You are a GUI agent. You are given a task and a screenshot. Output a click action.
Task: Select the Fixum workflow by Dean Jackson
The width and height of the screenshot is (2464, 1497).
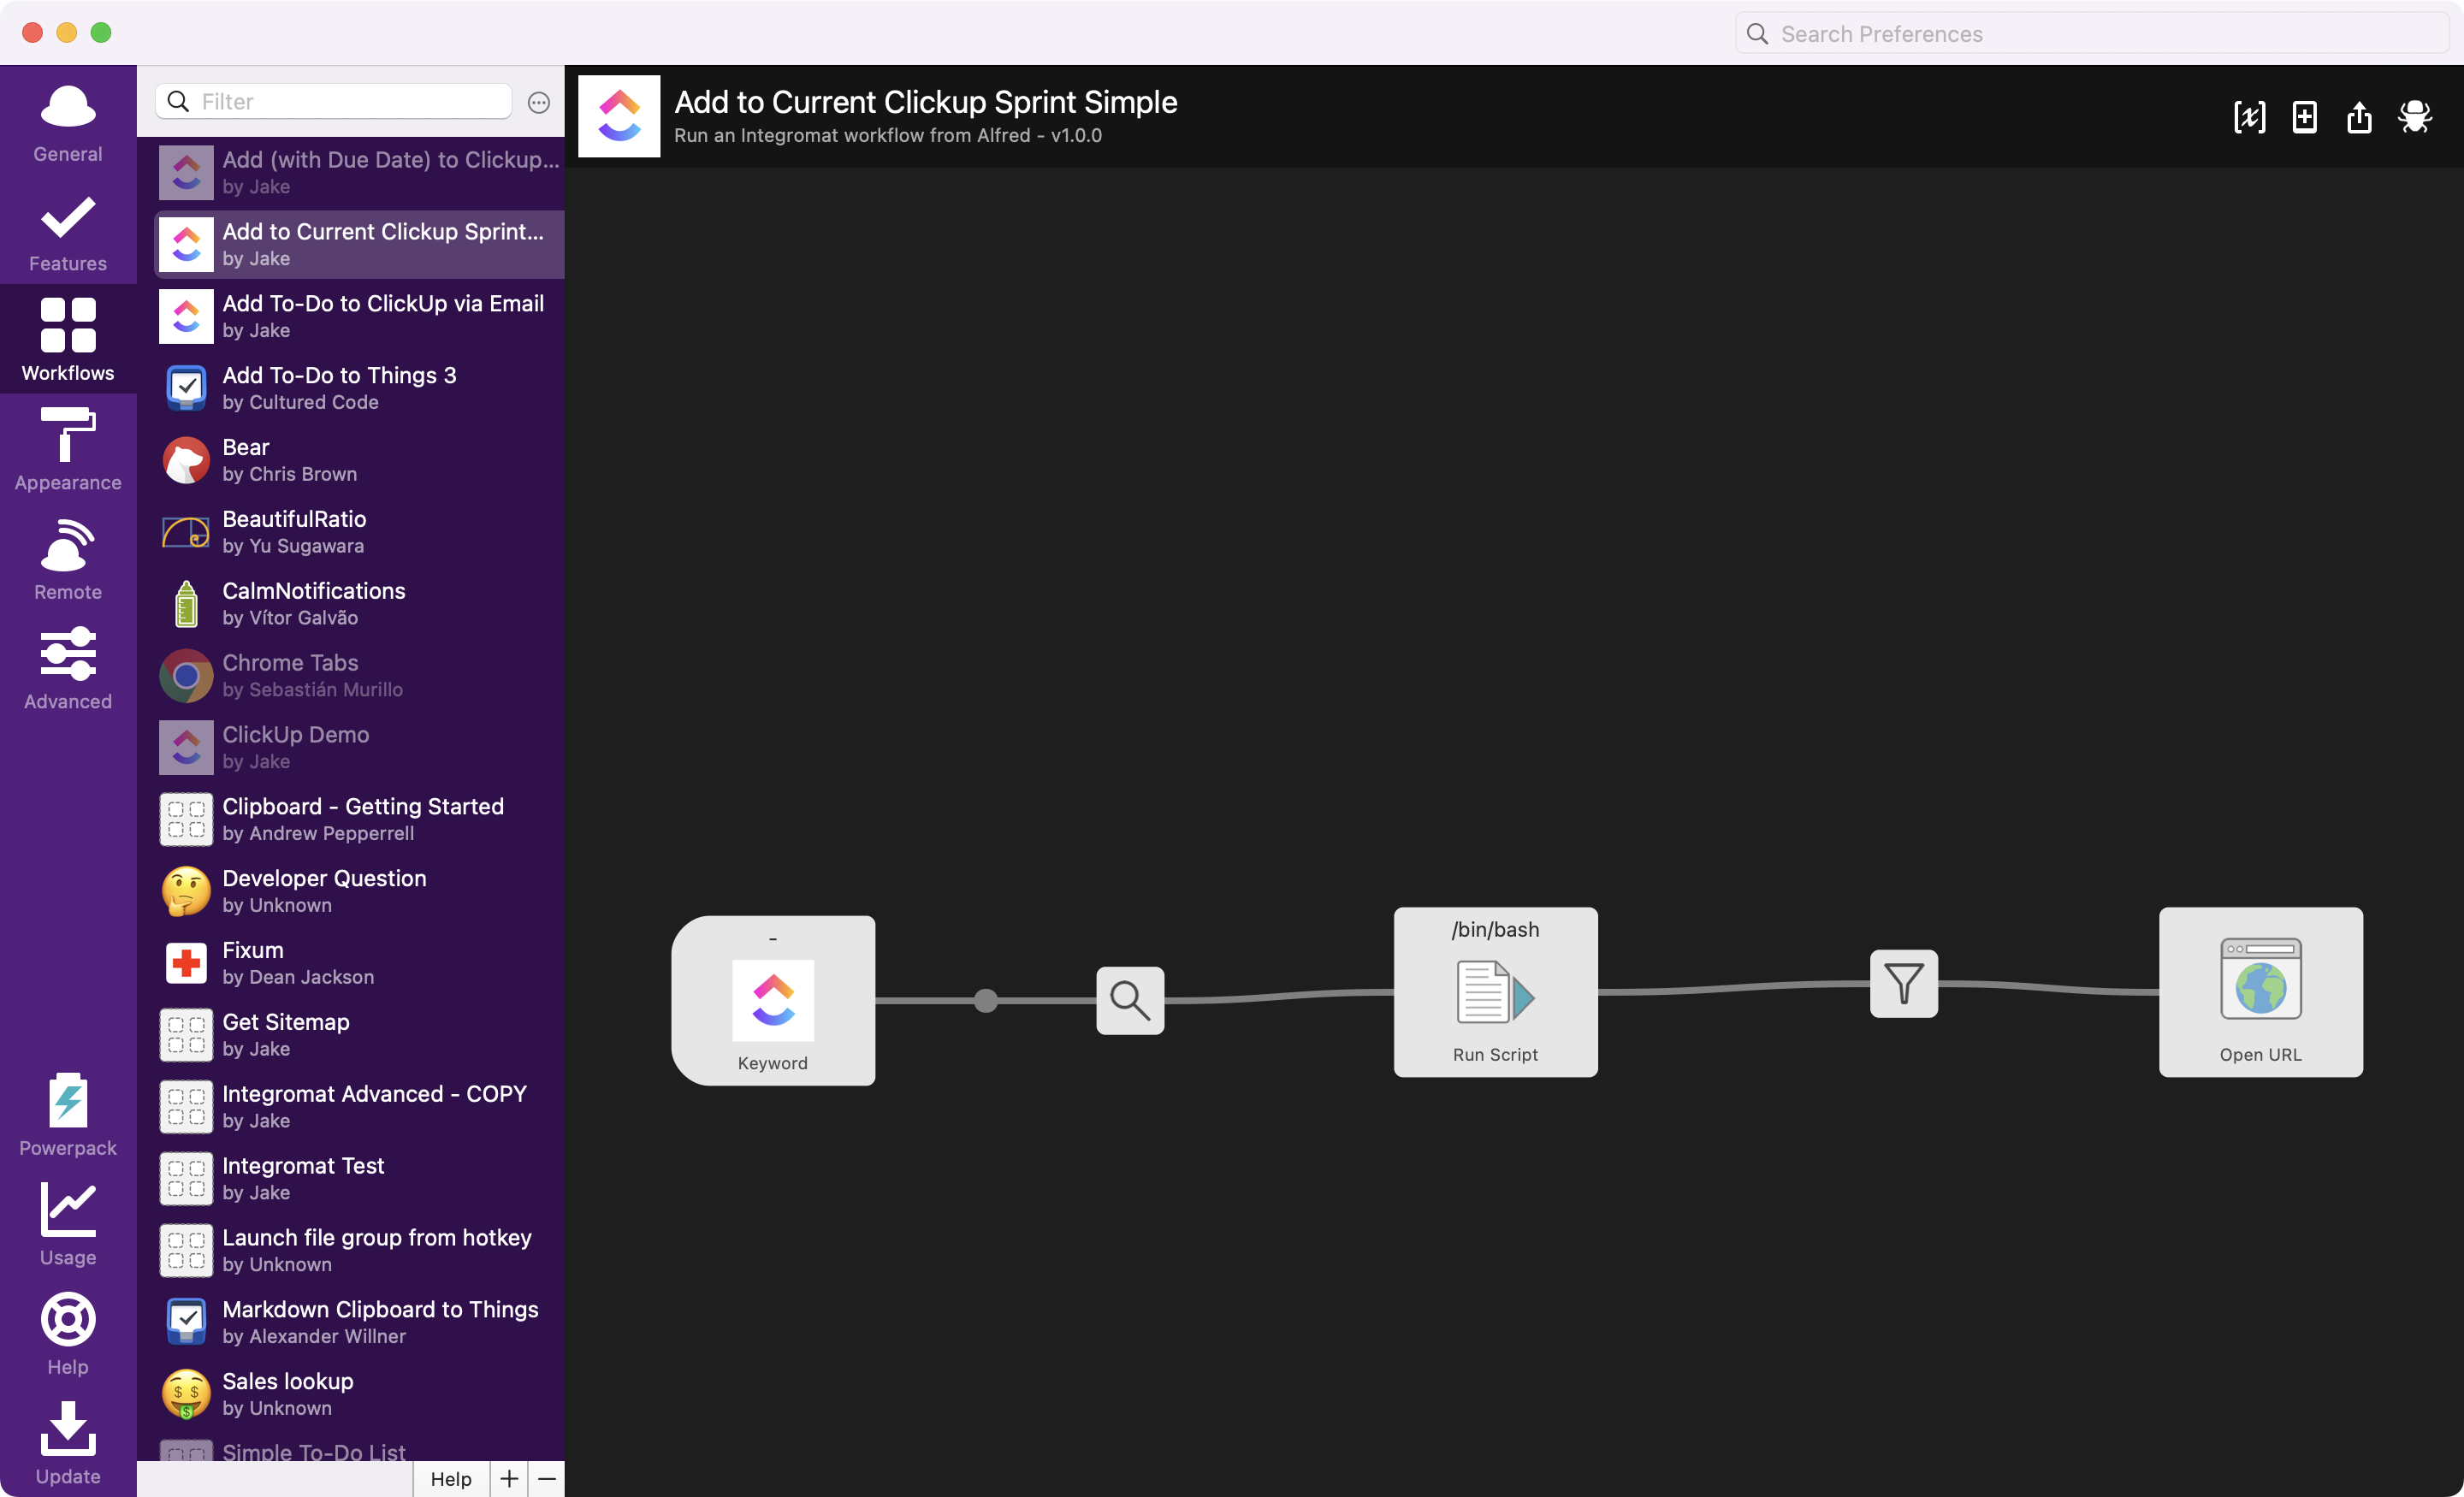pos(359,963)
